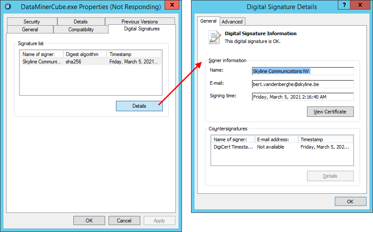
Task: Click the Countersignatures Details button
Action: pos(330,176)
